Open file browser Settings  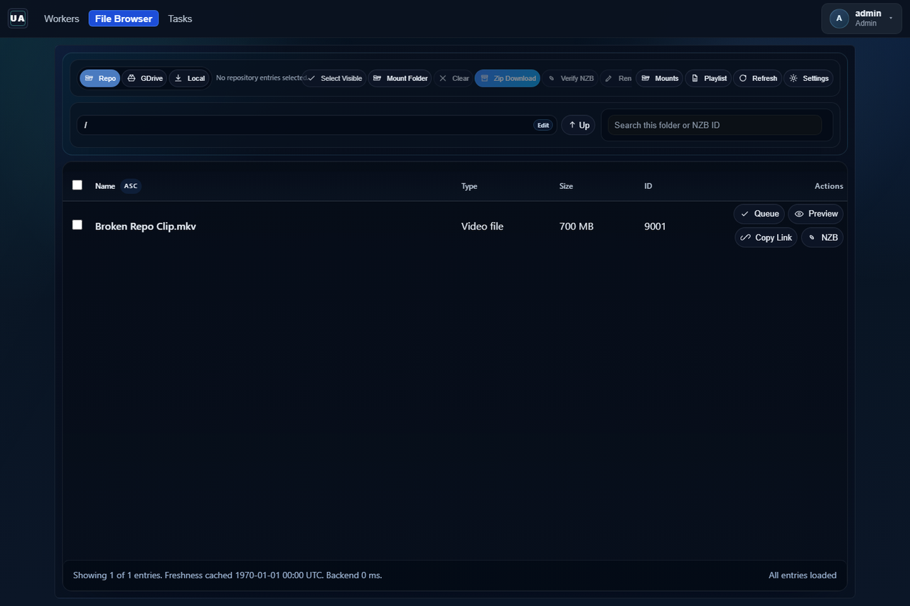click(x=808, y=78)
